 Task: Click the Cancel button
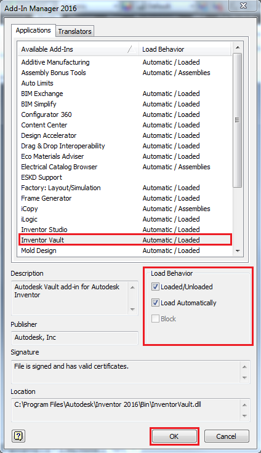click(x=227, y=436)
